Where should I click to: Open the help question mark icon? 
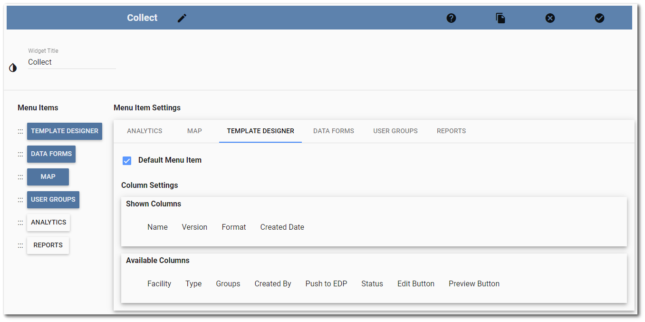(x=451, y=18)
